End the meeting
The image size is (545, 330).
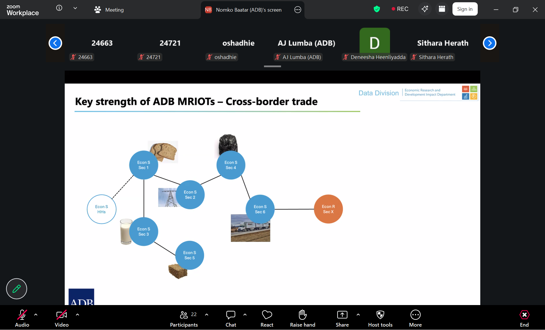click(x=524, y=315)
